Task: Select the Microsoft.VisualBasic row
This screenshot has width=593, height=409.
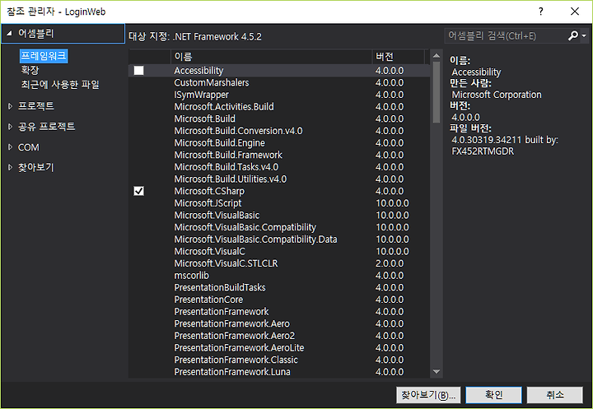Action: point(279,216)
